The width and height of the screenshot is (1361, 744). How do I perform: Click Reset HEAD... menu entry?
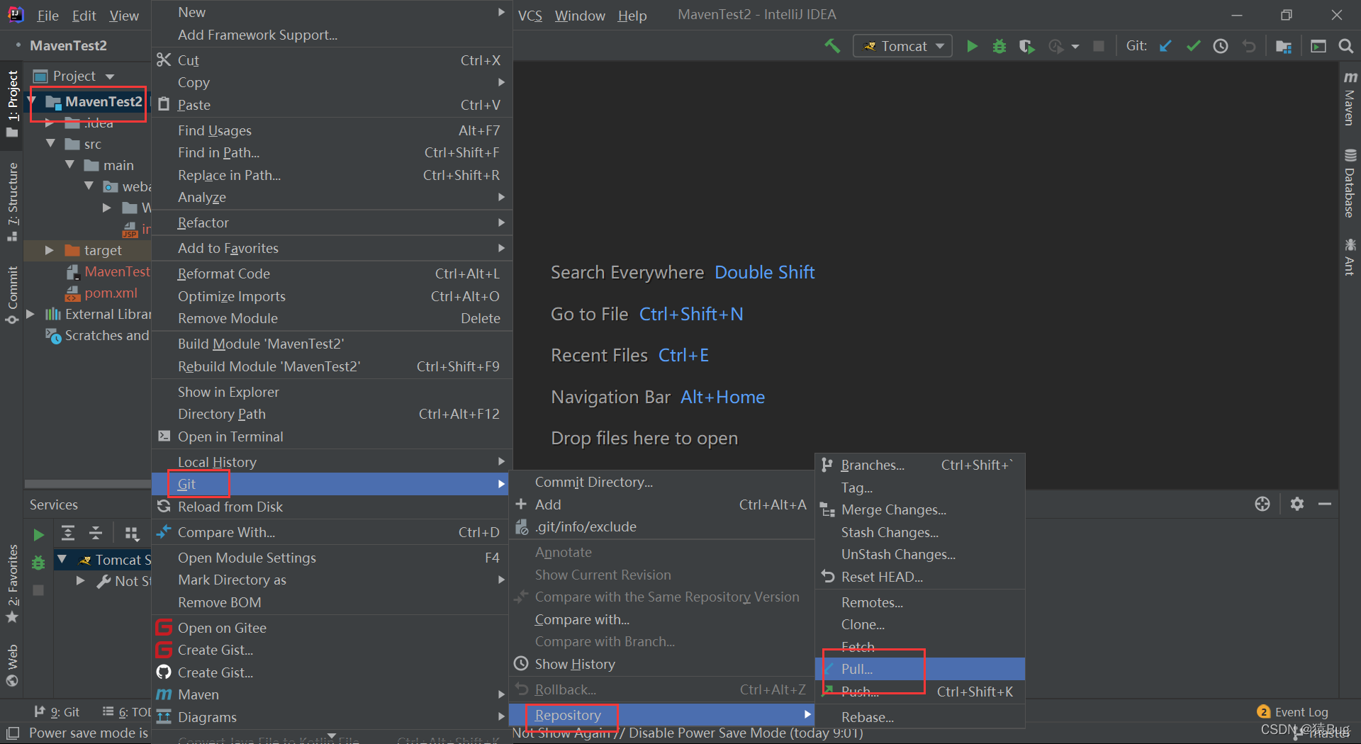920,577
